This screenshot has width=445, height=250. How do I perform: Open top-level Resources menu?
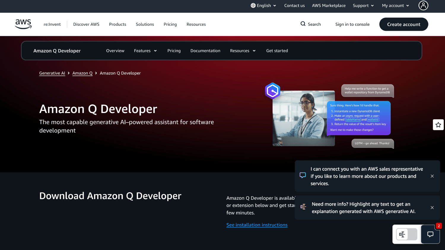point(196,24)
